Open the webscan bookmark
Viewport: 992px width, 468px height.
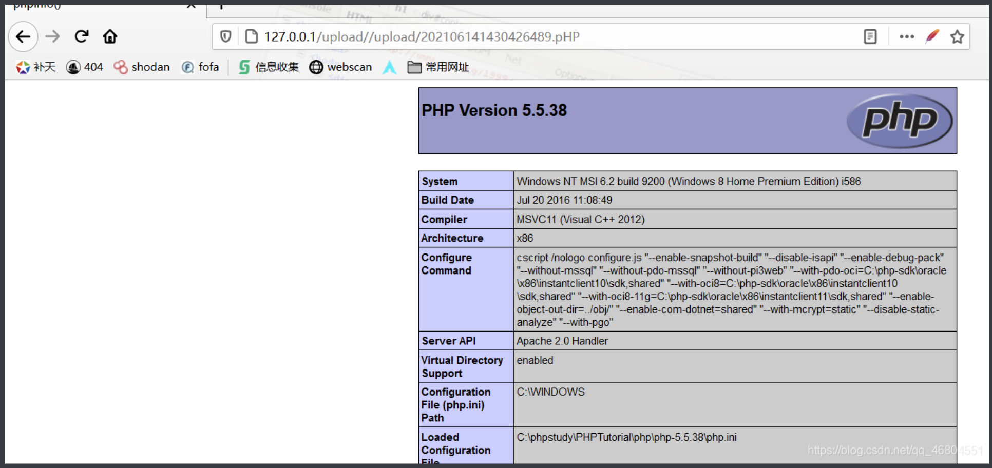point(340,67)
